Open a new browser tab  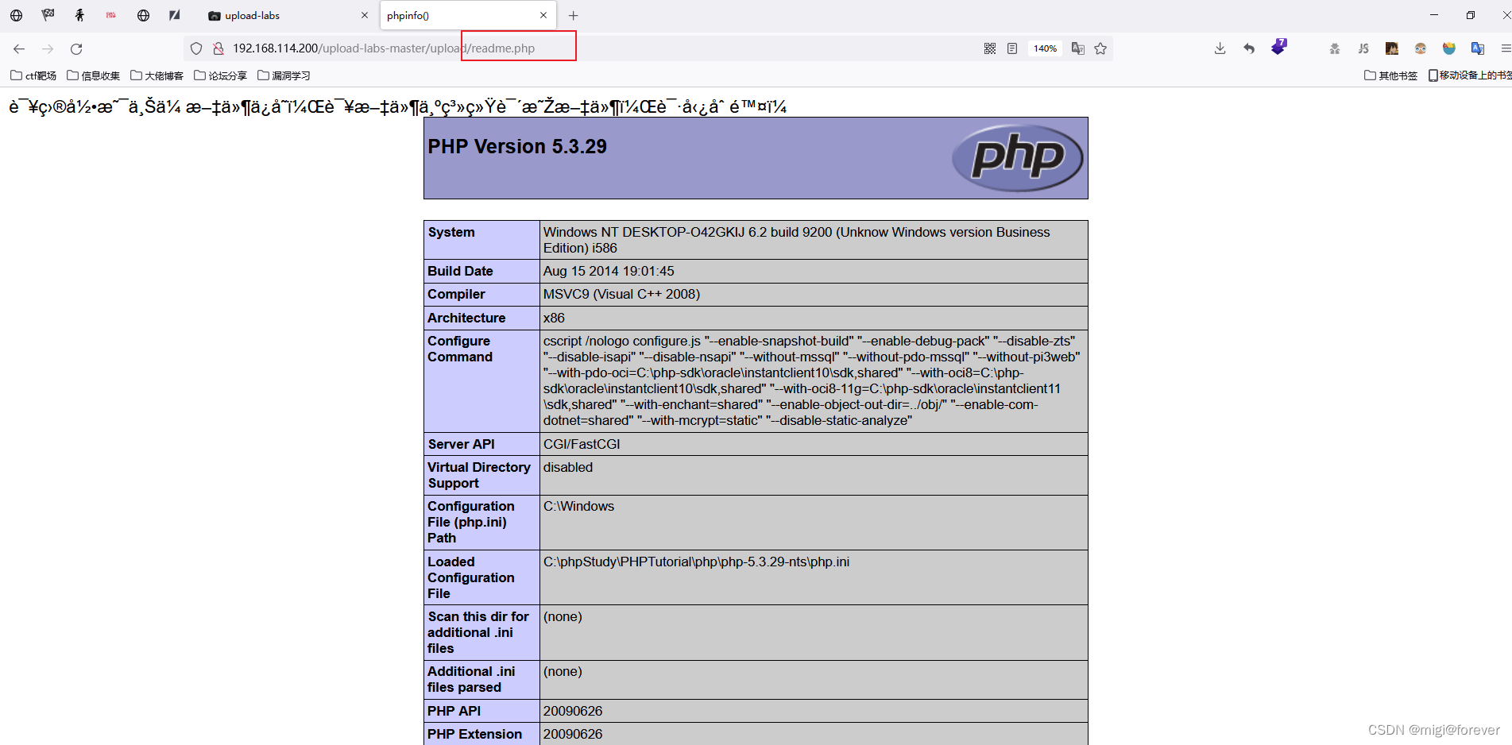[x=573, y=15]
